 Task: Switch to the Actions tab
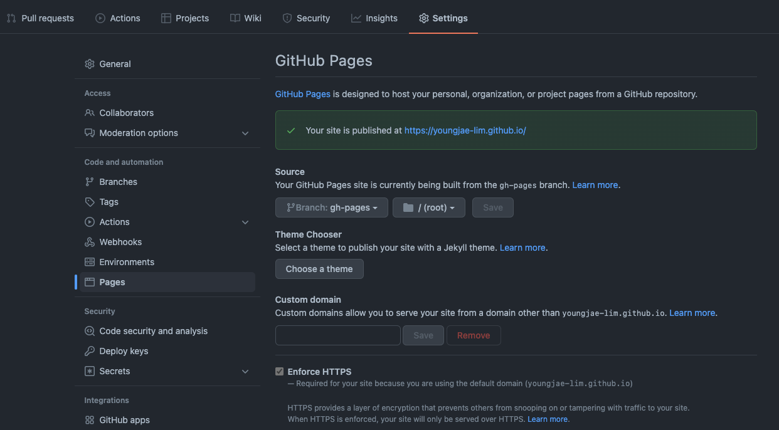118,18
